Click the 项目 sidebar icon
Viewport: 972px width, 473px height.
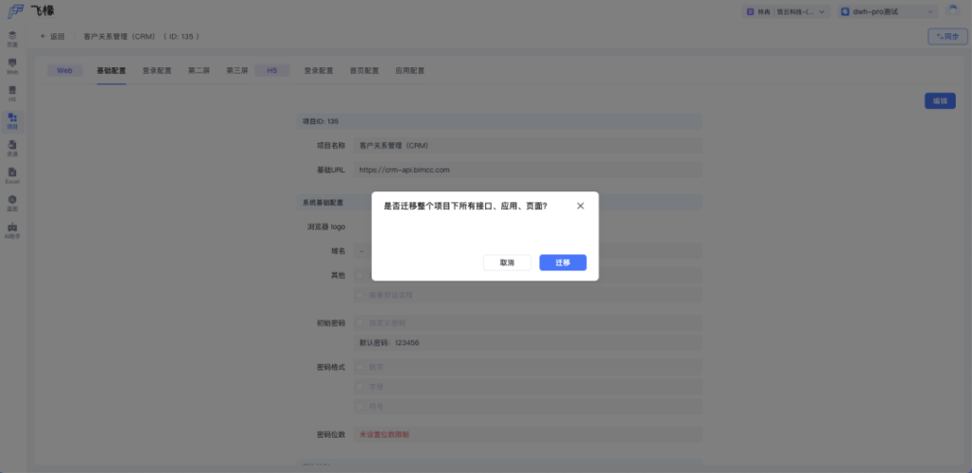pos(12,120)
